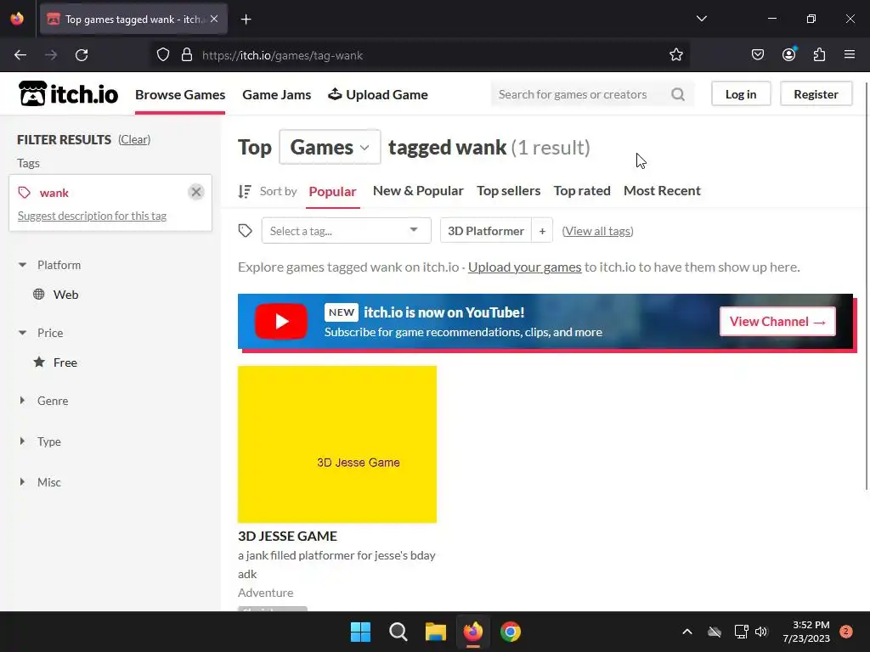Image resolution: width=870 pixels, height=652 pixels.
Task: Open the Select a tag dropdown
Action: click(347, 231)
